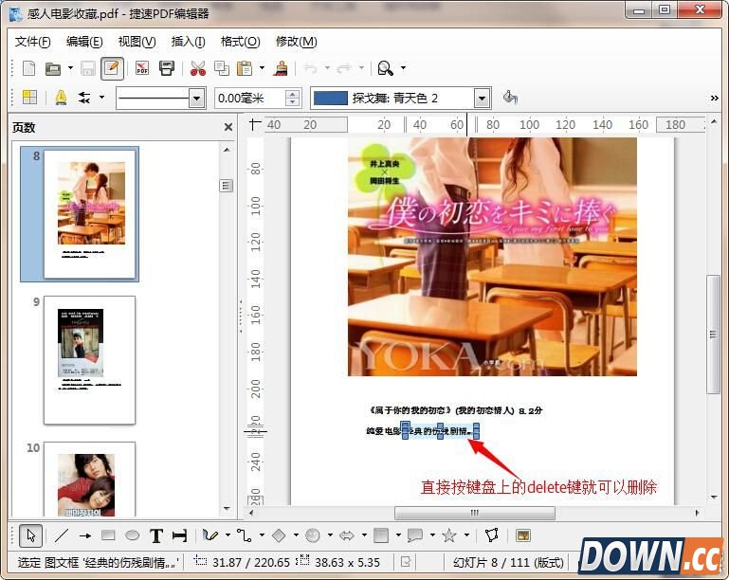Open the 文件(F) menu
This screenshot has width=729, height=580.
[x=33, y=42]
